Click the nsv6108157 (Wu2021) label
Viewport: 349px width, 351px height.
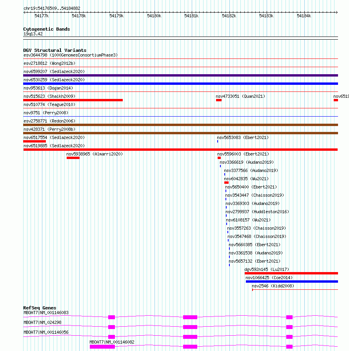248,220
